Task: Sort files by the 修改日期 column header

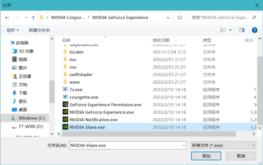Action: click(161, 40)
